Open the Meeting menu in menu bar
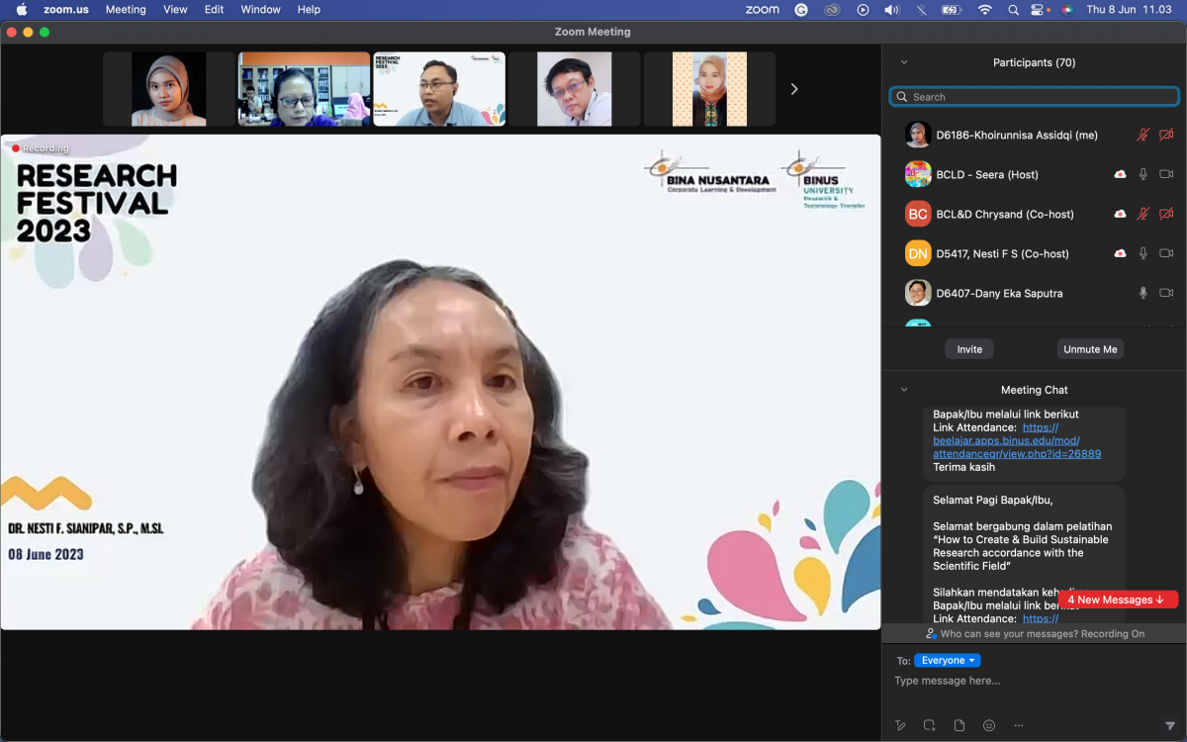1187x742 pixels. [x=126, y=9]
